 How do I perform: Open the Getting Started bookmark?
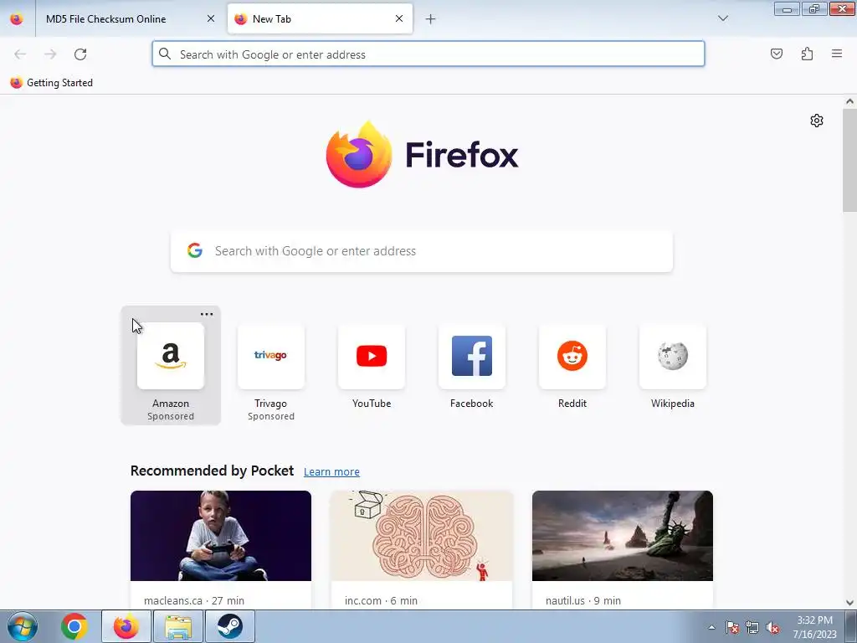51,83
